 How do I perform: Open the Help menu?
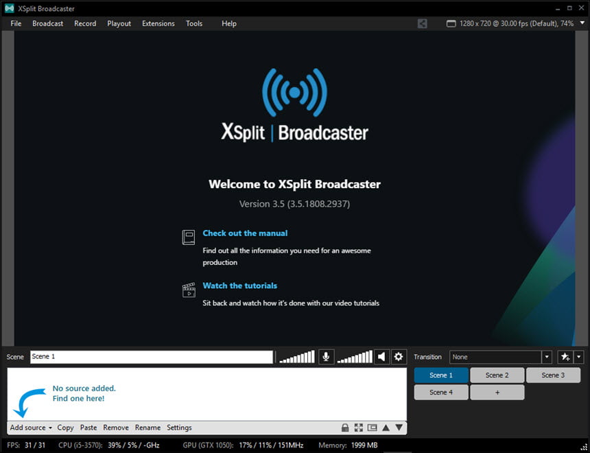click(x=228, y=23)
